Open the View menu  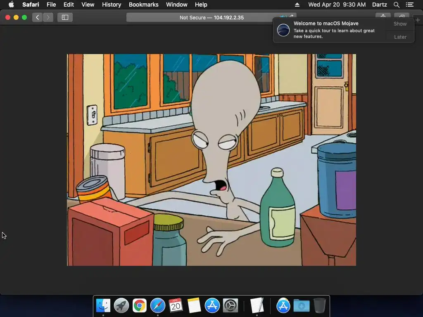point(88,5)
